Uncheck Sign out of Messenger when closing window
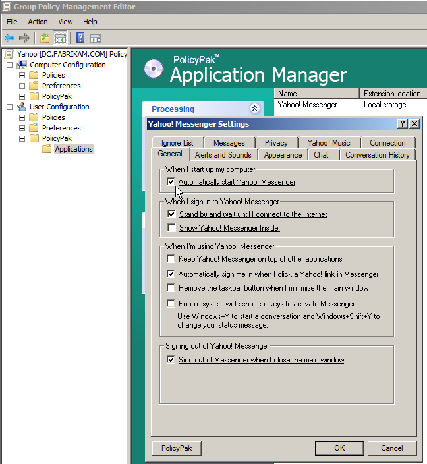The width and height of the screenshot is (427, 464). click(171, 360)
